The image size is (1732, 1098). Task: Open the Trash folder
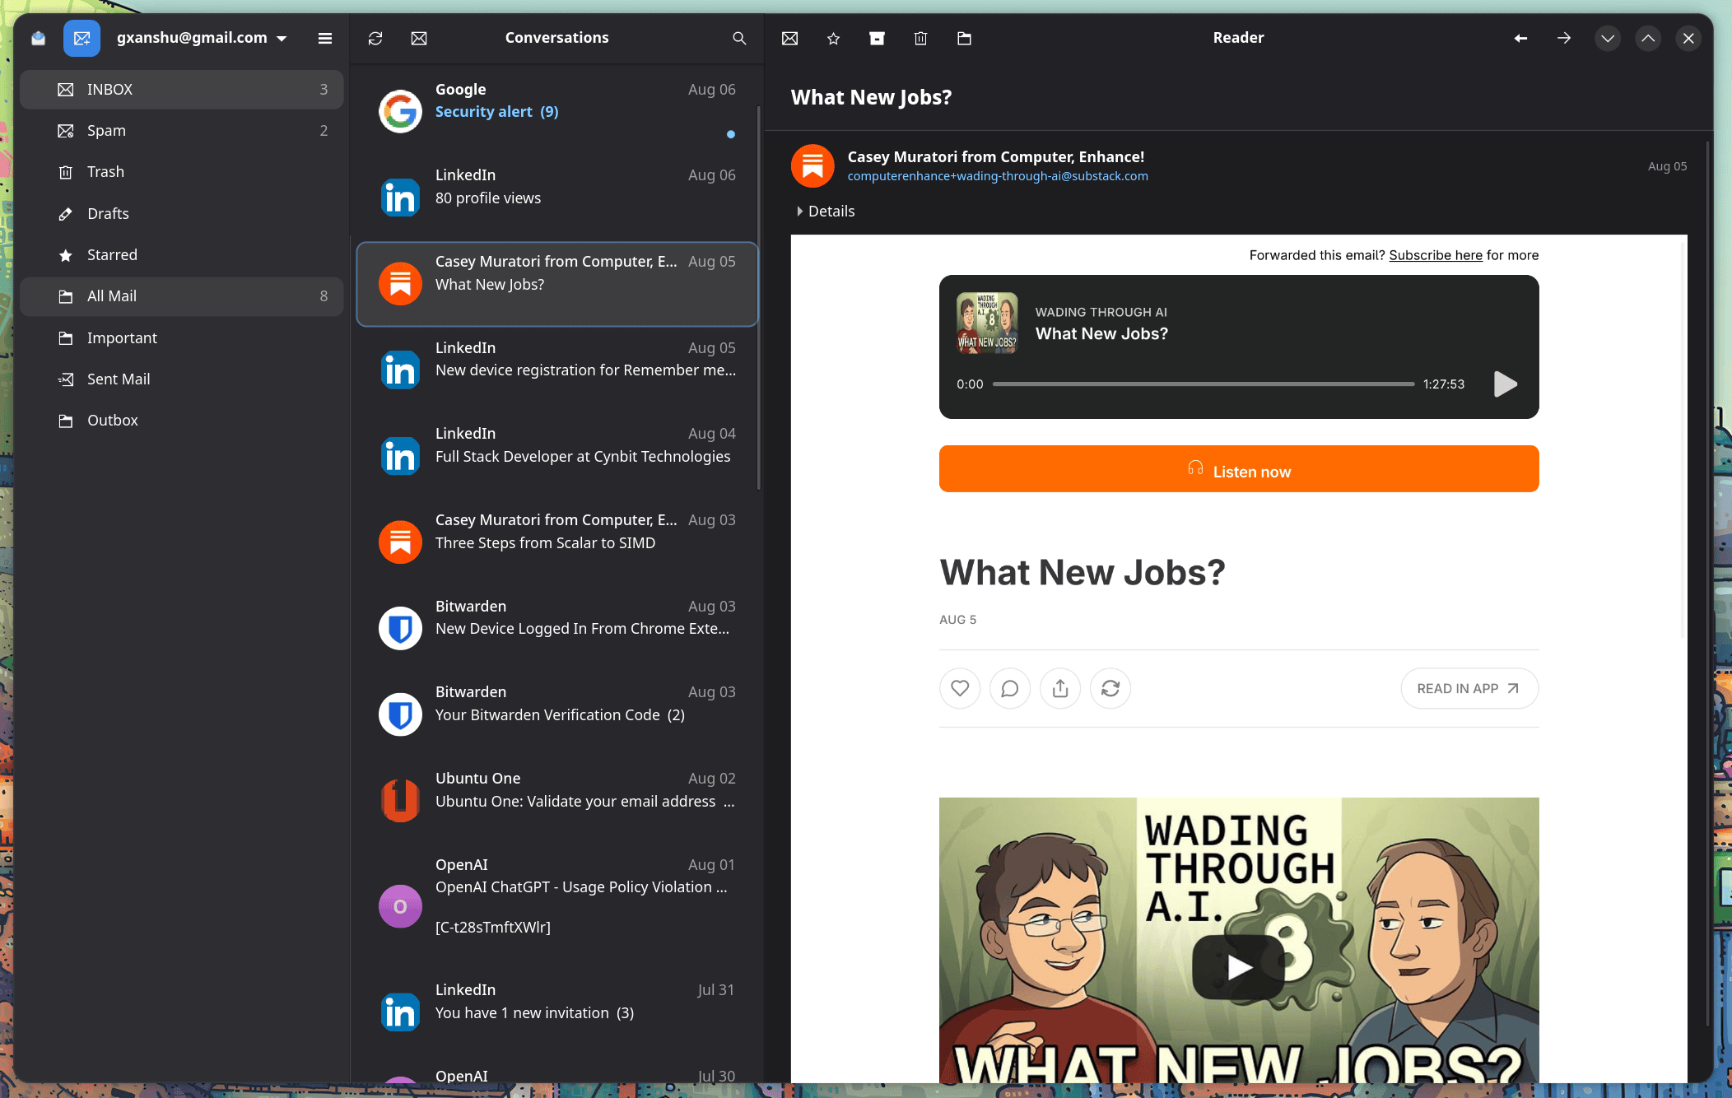181,172
